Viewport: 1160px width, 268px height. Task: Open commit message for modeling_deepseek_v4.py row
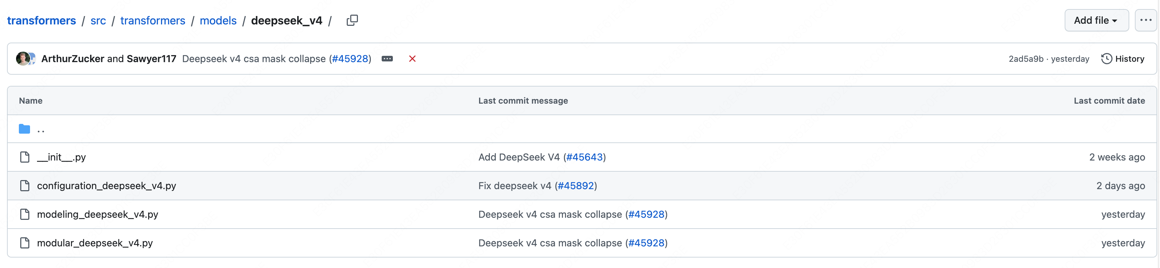[x=550, y=214]
